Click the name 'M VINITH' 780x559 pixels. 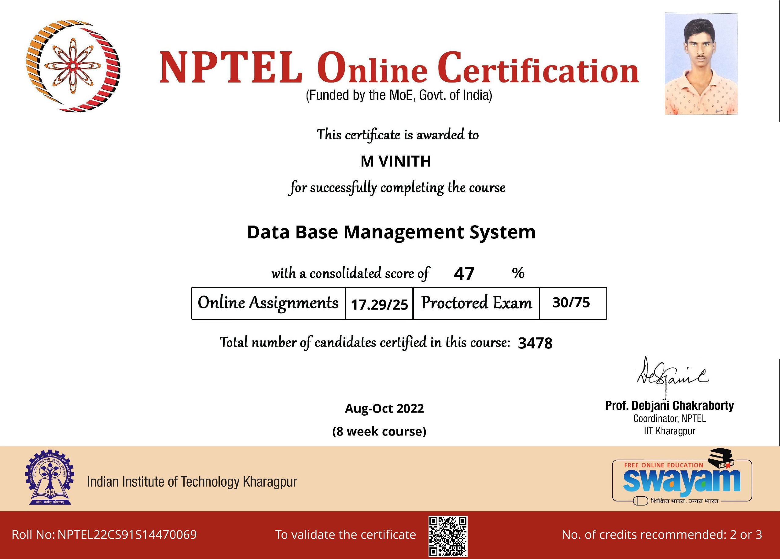tap(396, 161)
